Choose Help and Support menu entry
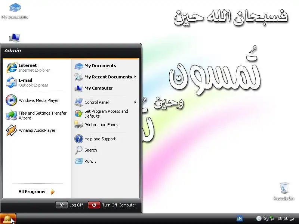Viewport: 299px width, 224px height. (100, 139)
